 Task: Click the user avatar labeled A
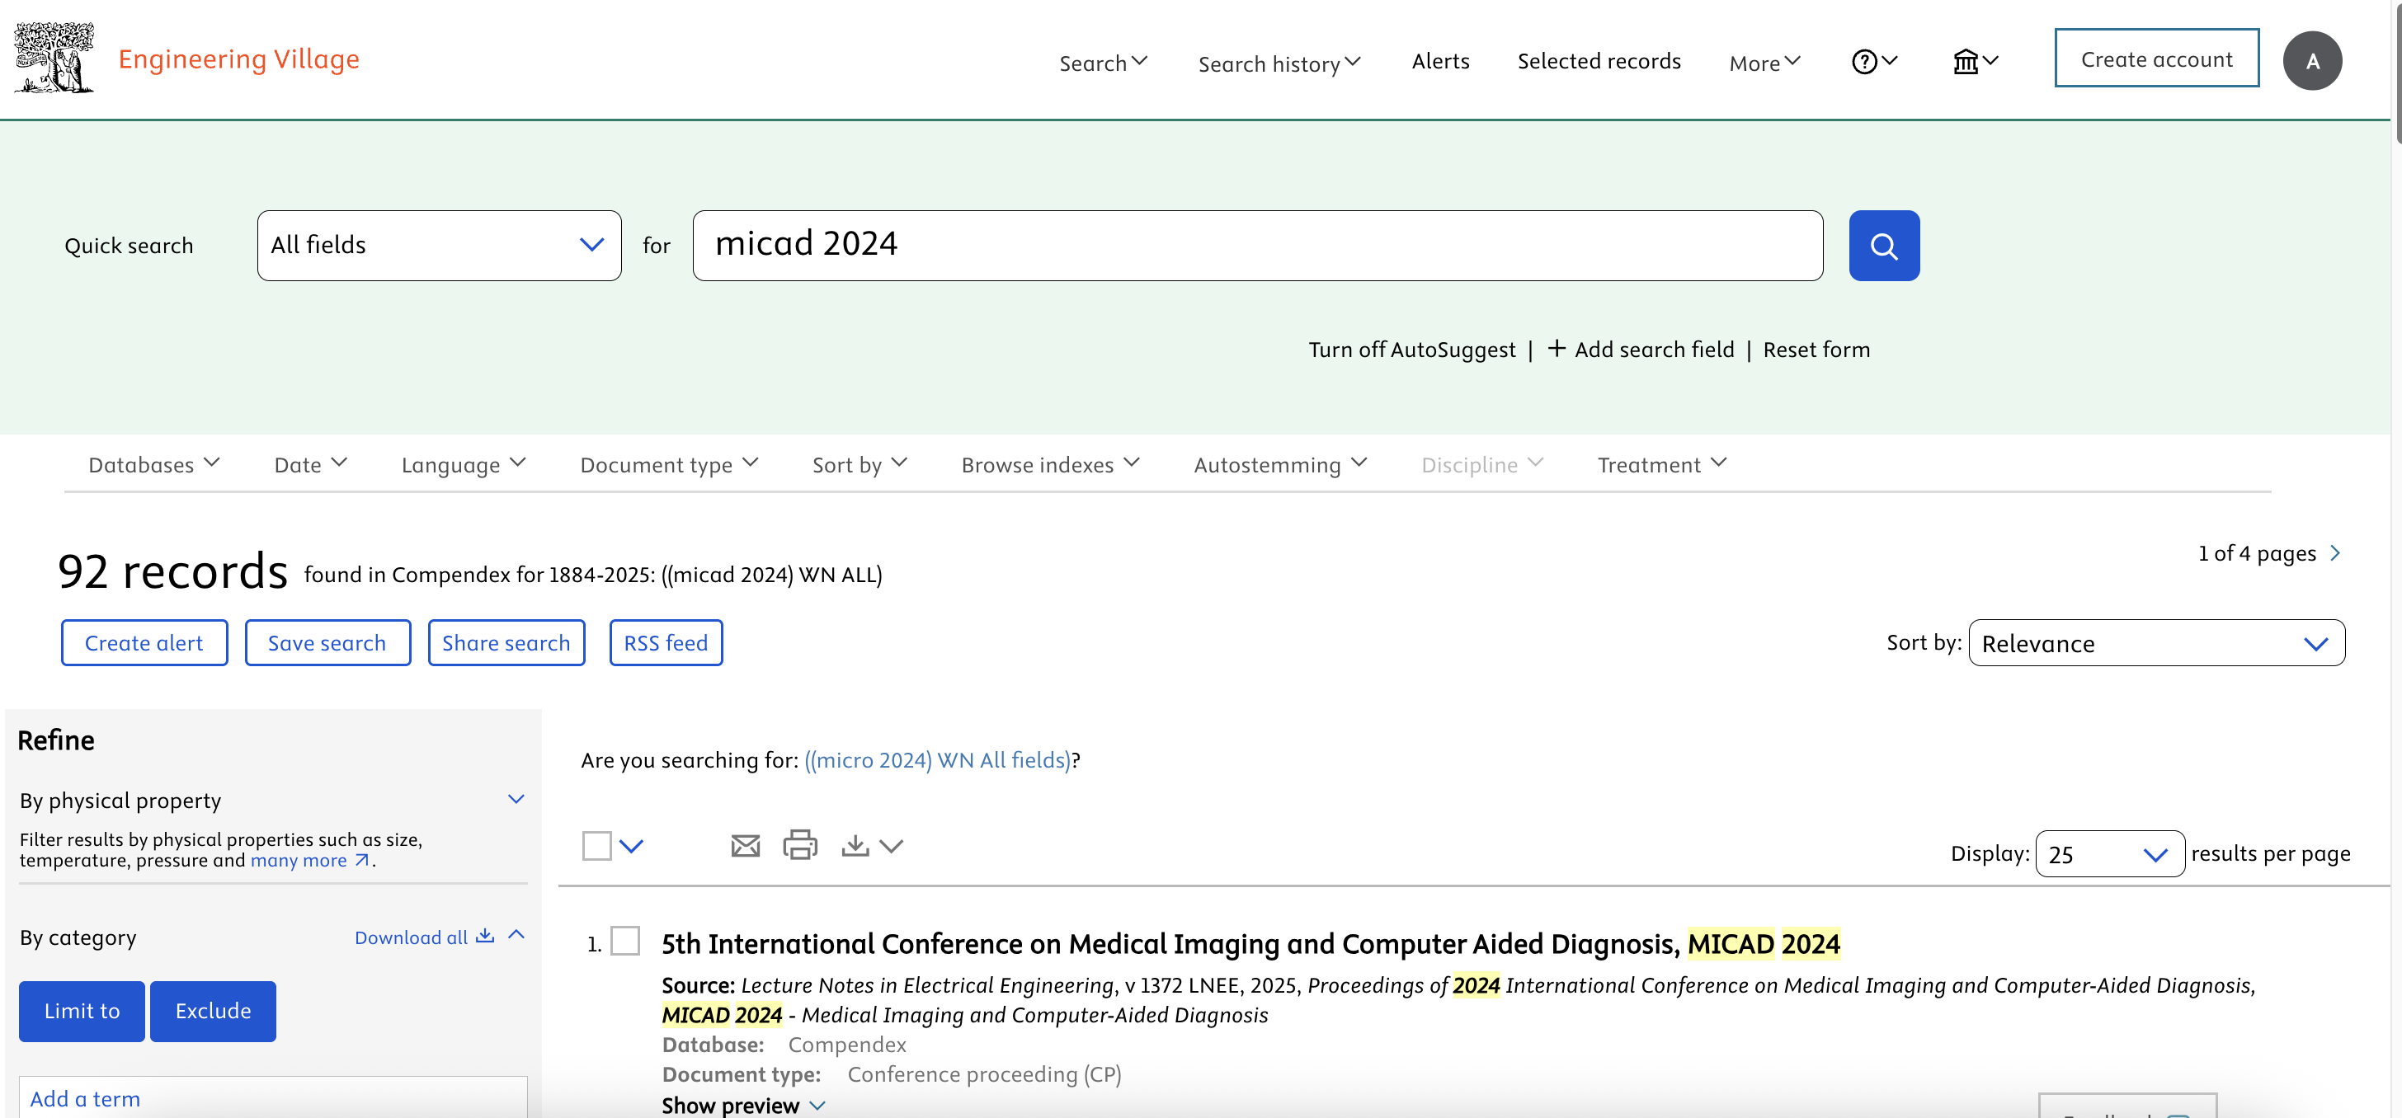click(2312, 60)
